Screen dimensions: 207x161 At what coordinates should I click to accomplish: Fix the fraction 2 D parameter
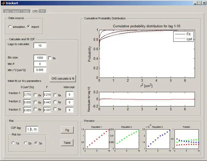coord(35,102)
